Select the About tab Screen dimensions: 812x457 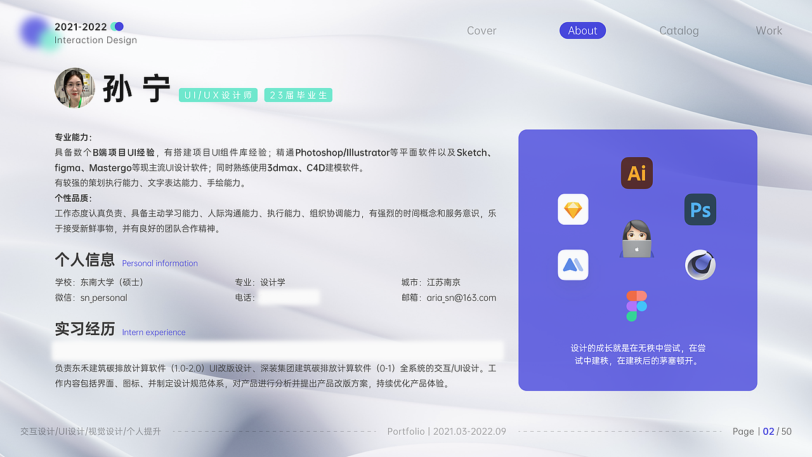coord(582,30)
